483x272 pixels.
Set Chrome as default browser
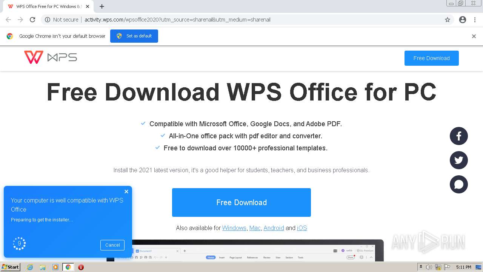[x=134, y=36]
